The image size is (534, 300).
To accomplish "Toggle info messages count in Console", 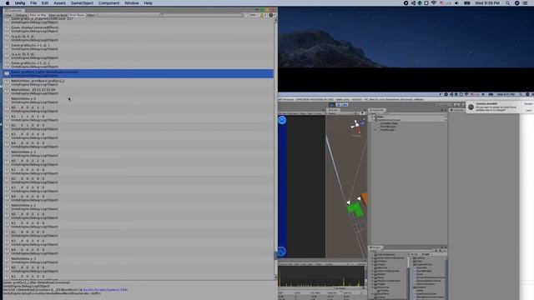I will click(252, 15).
